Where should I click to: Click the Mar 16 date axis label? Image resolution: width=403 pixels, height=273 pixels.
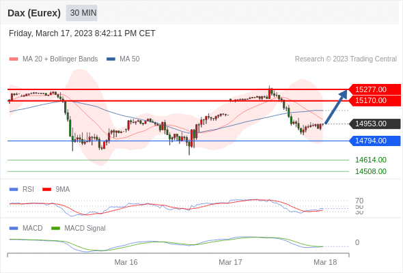pos(126,262)
